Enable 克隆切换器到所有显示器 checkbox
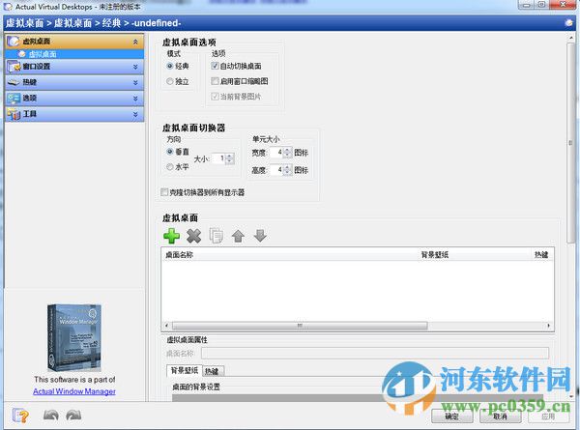The image size is (580, 430). [x=164, y=192]
